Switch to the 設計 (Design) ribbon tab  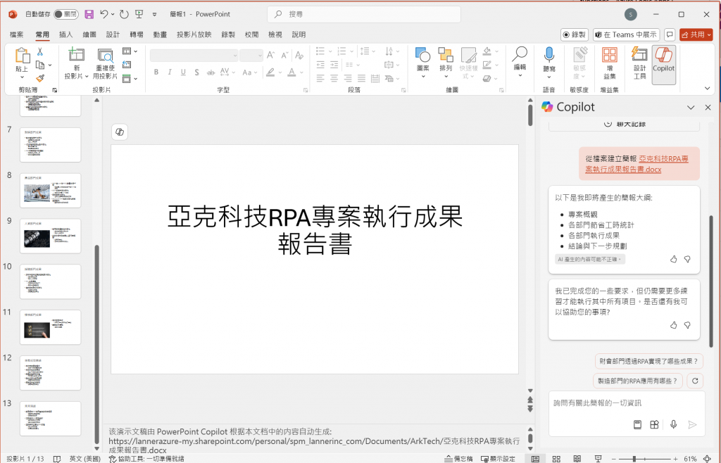click(113, 34)
